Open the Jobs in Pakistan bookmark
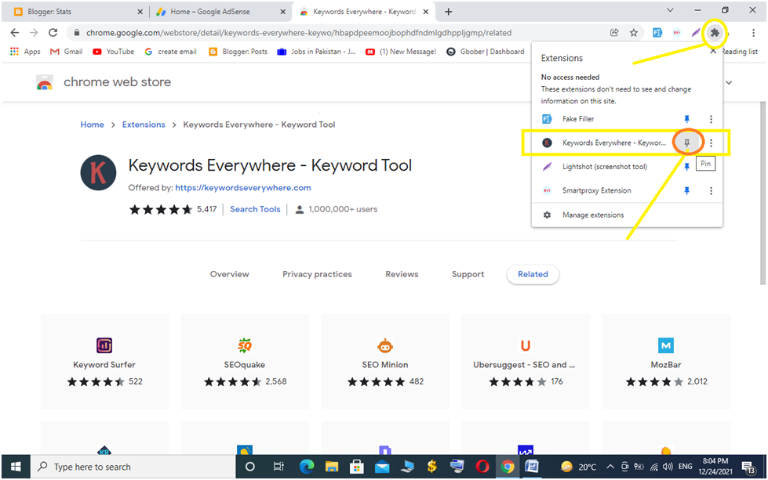 pyautogui.click(x=316, y=52)
